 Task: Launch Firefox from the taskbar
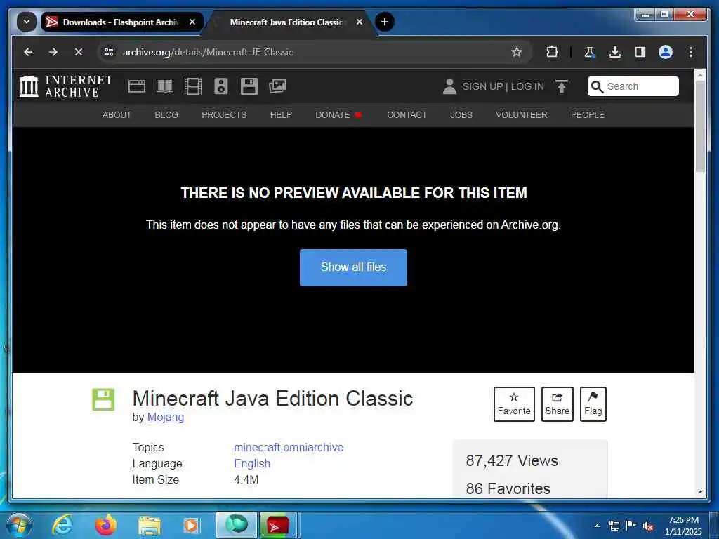point(106,525)
